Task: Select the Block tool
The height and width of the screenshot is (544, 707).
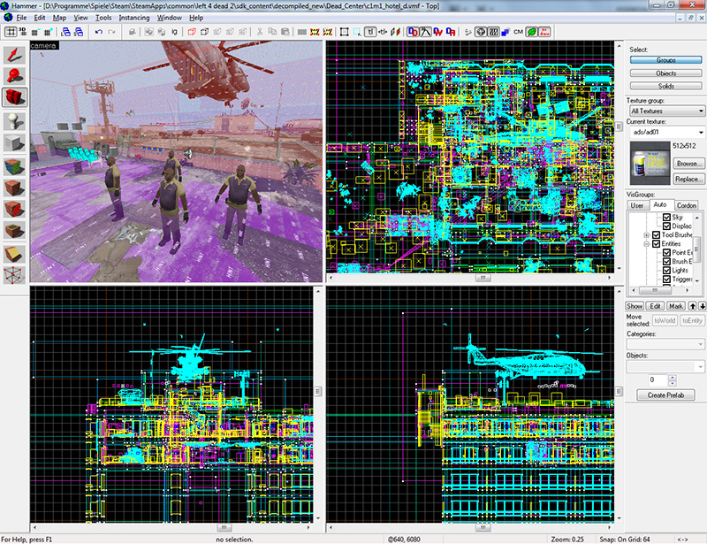Action: tap(14, 143)
